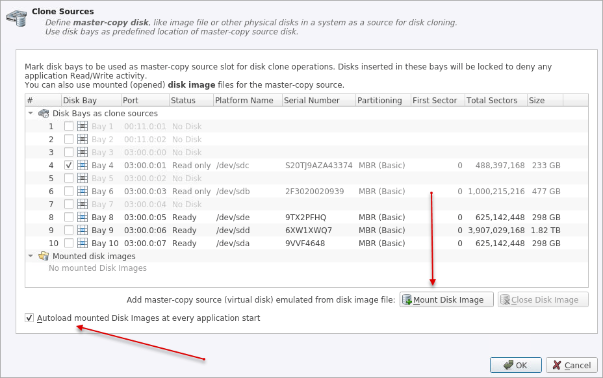Click the Bay 7 disk bay icon
The image size is (603, 378).
point(83,204)
